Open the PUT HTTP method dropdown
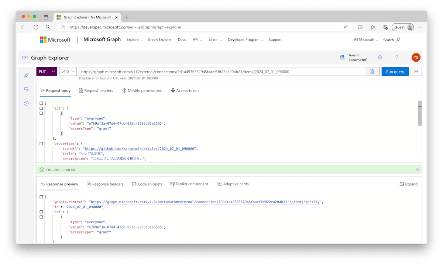 tap(47, 72)
